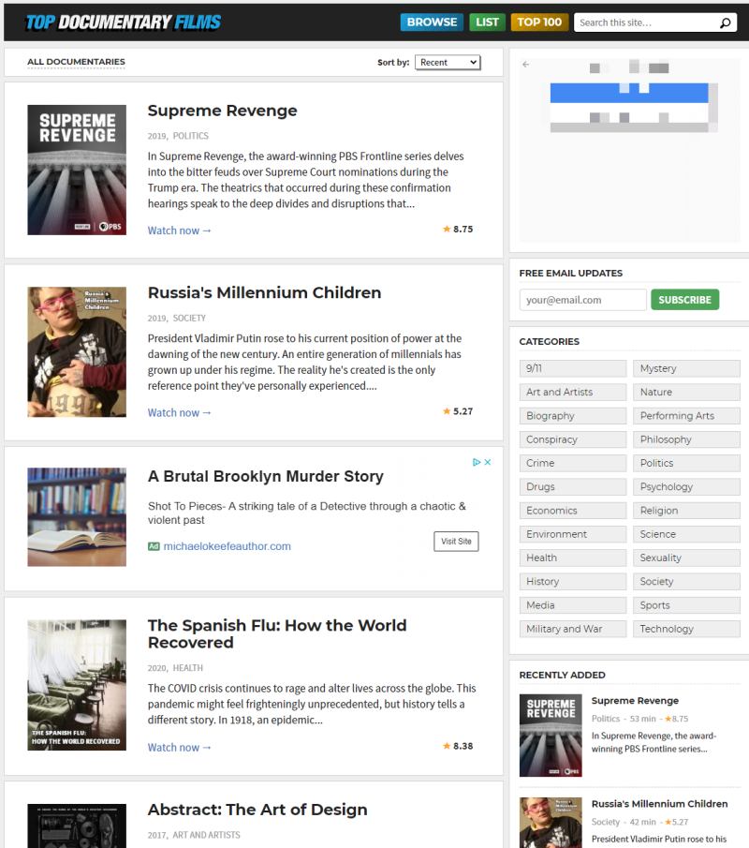
Task: Select the Art and Artists category
Action: (x=573, y=392)
